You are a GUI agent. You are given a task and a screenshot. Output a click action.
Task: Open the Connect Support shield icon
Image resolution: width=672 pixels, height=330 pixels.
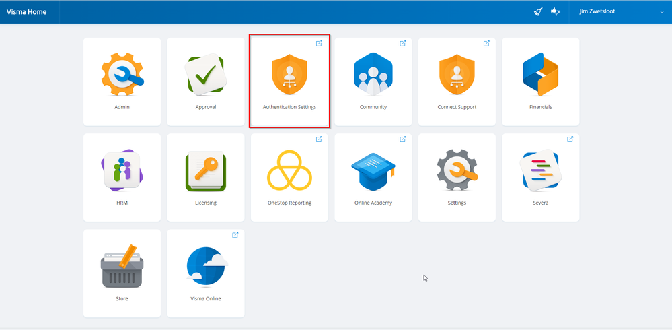(x=457, y=74)
